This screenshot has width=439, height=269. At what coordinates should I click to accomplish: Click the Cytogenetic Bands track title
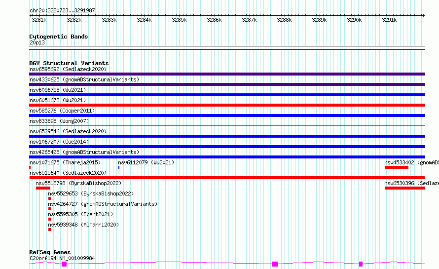59,37
